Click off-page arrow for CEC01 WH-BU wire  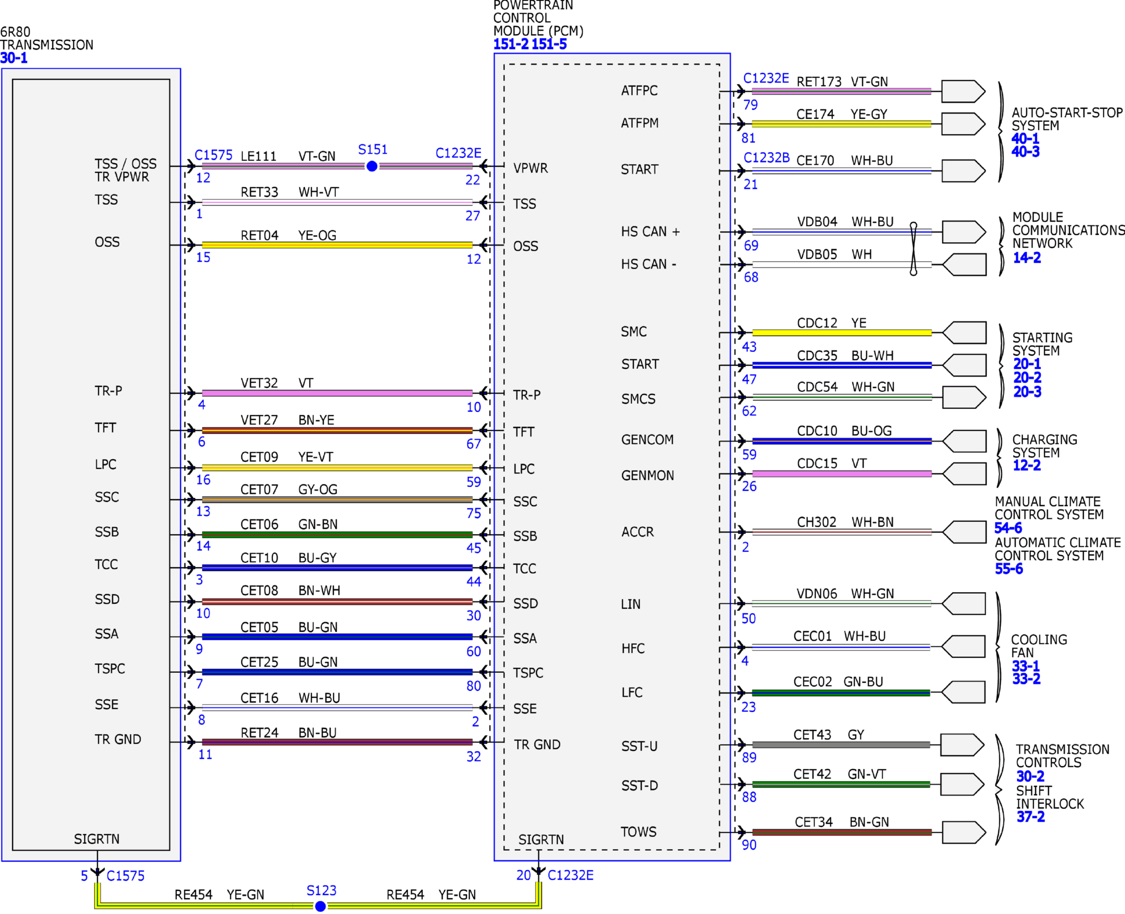[x=963, y=646]
